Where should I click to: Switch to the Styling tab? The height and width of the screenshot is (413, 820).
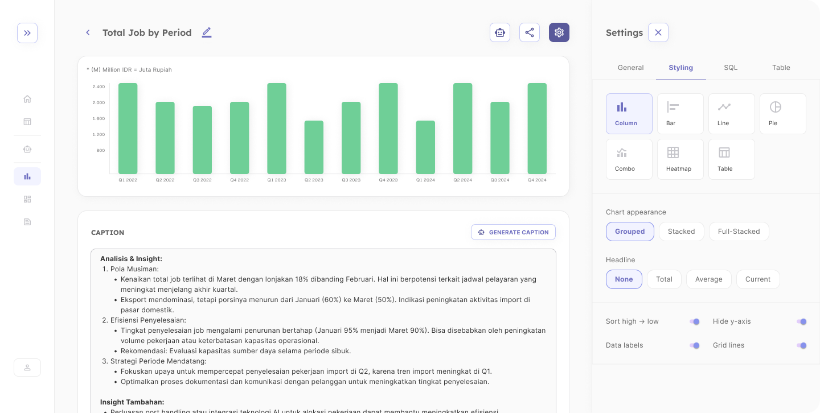coord(681,68)
